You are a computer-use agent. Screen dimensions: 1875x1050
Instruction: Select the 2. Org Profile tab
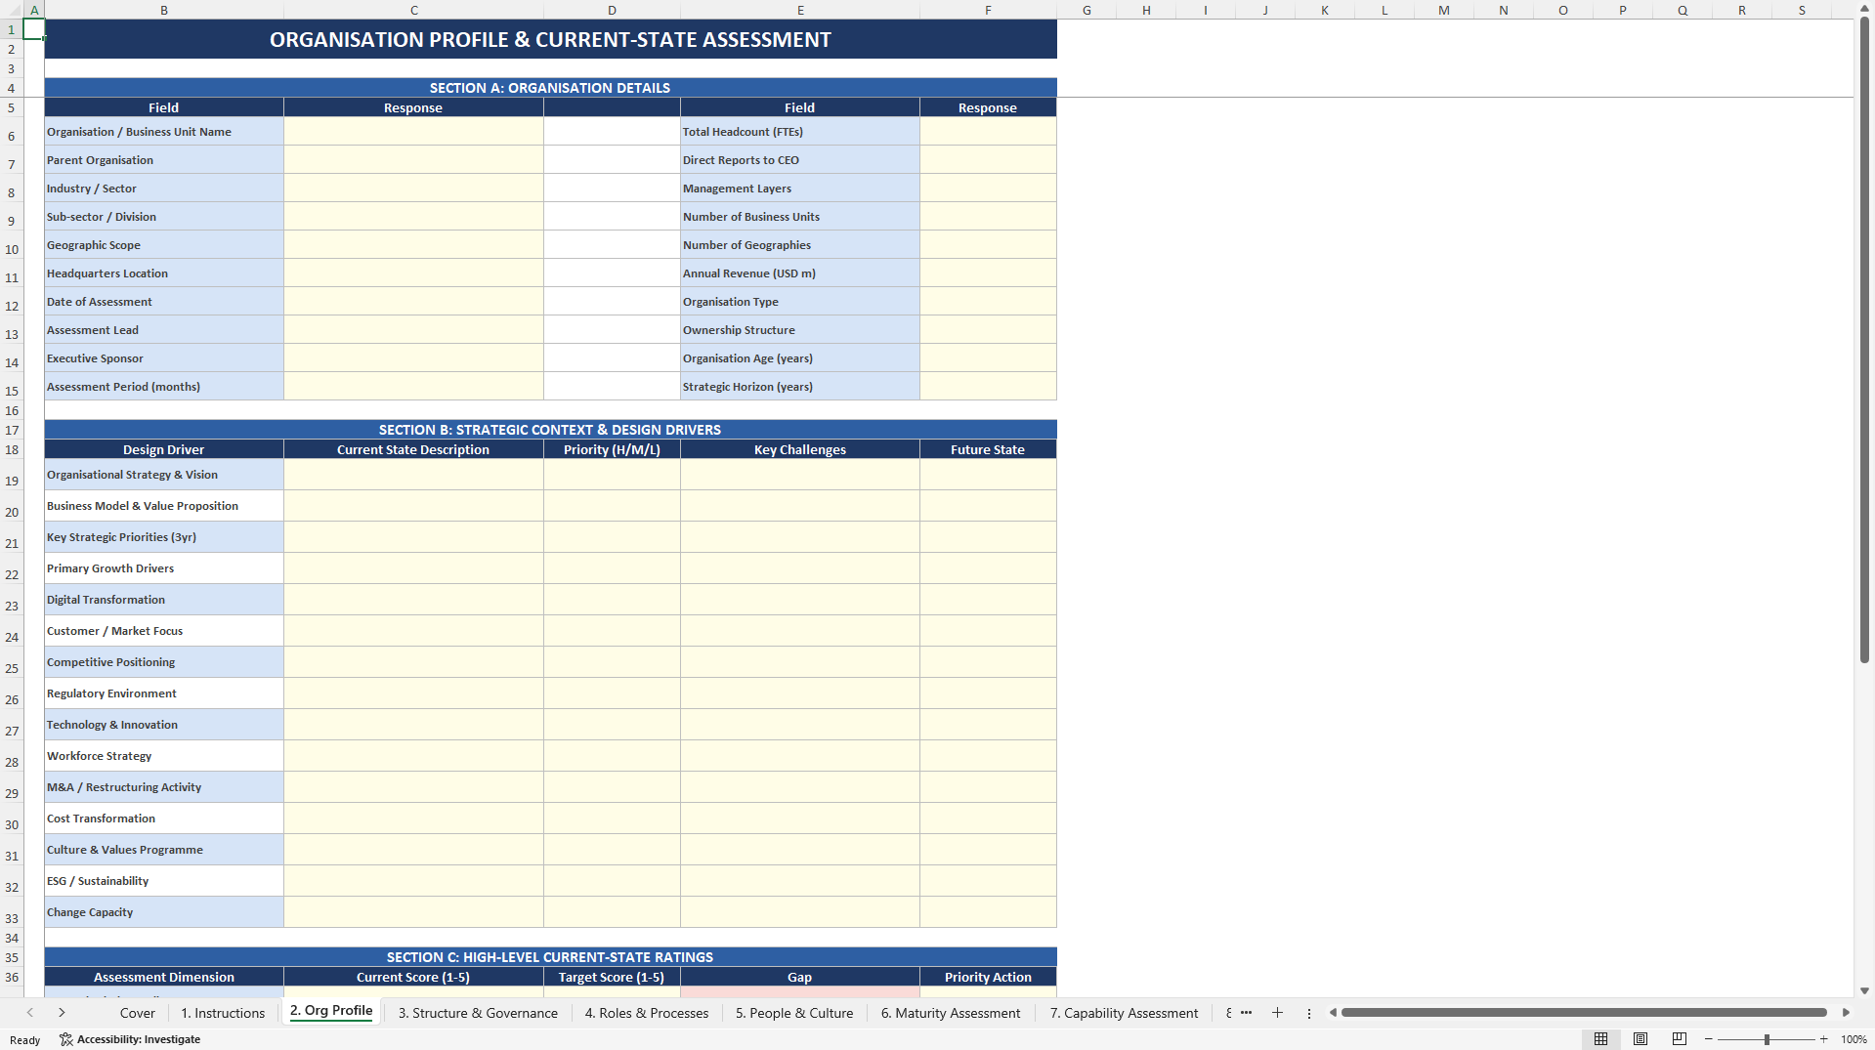pyautogui.click(x=331, y=1011)
